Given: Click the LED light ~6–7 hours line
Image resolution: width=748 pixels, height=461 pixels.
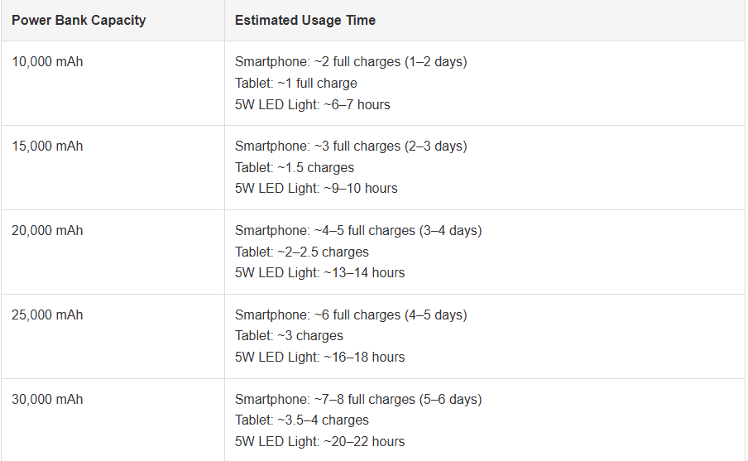Looking at the screenshot, I should [312, 105].
